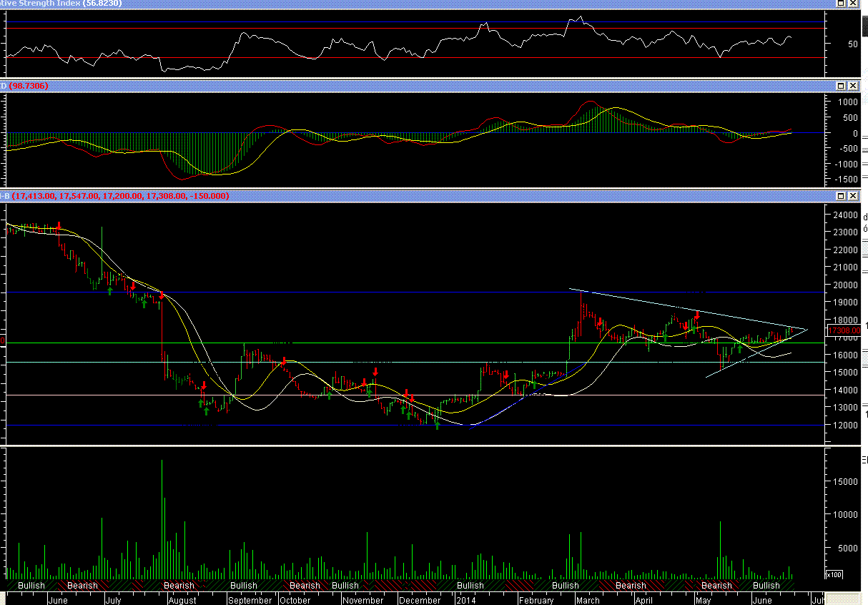Click the March label on the time axis
Image resolution: width=868 pixels, height=605 pixels.
[588, 601]
